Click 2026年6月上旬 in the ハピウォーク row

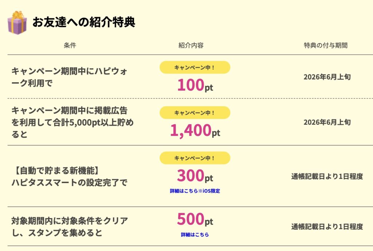click(x=327, y=77)
